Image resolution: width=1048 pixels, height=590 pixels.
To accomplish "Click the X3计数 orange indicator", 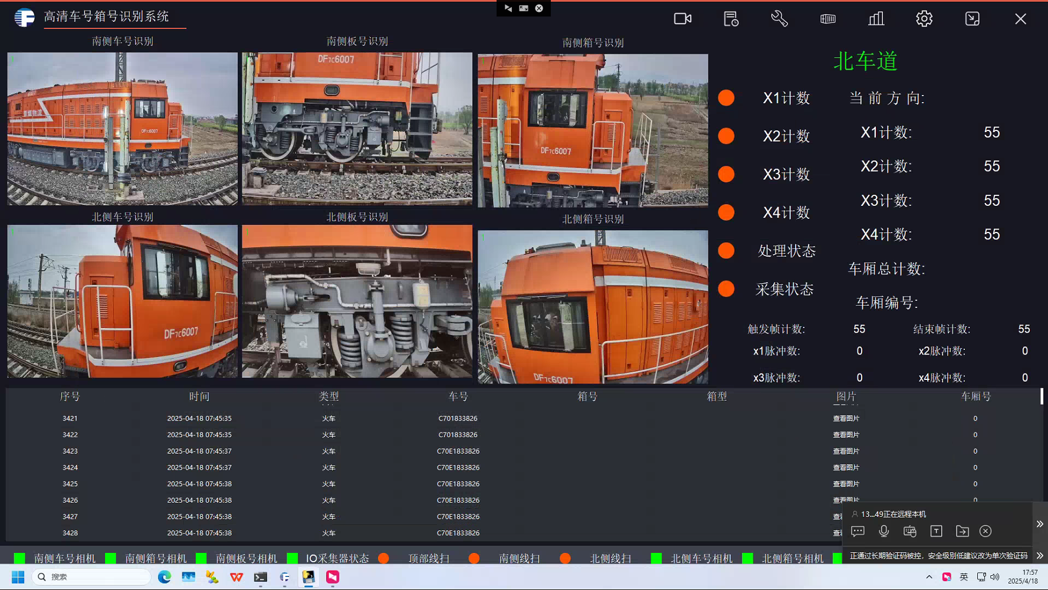I will click(726, 175).
